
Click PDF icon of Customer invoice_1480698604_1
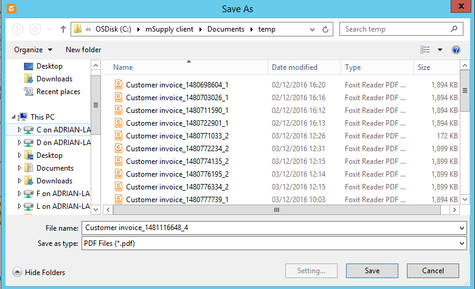[119, 85]
